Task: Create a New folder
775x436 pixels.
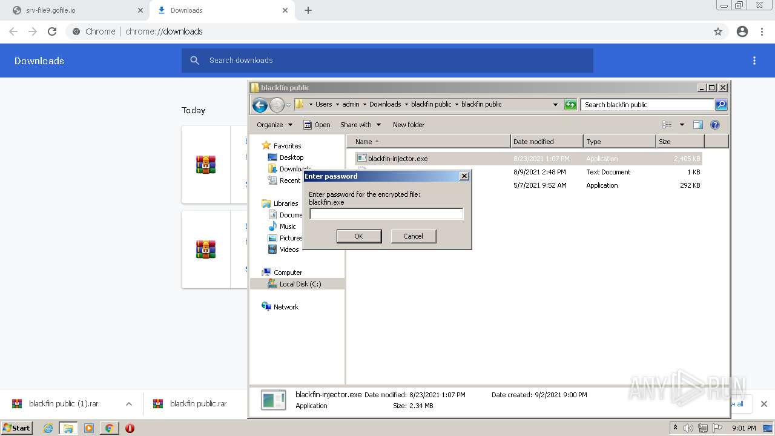Action: tap(409, 125)
